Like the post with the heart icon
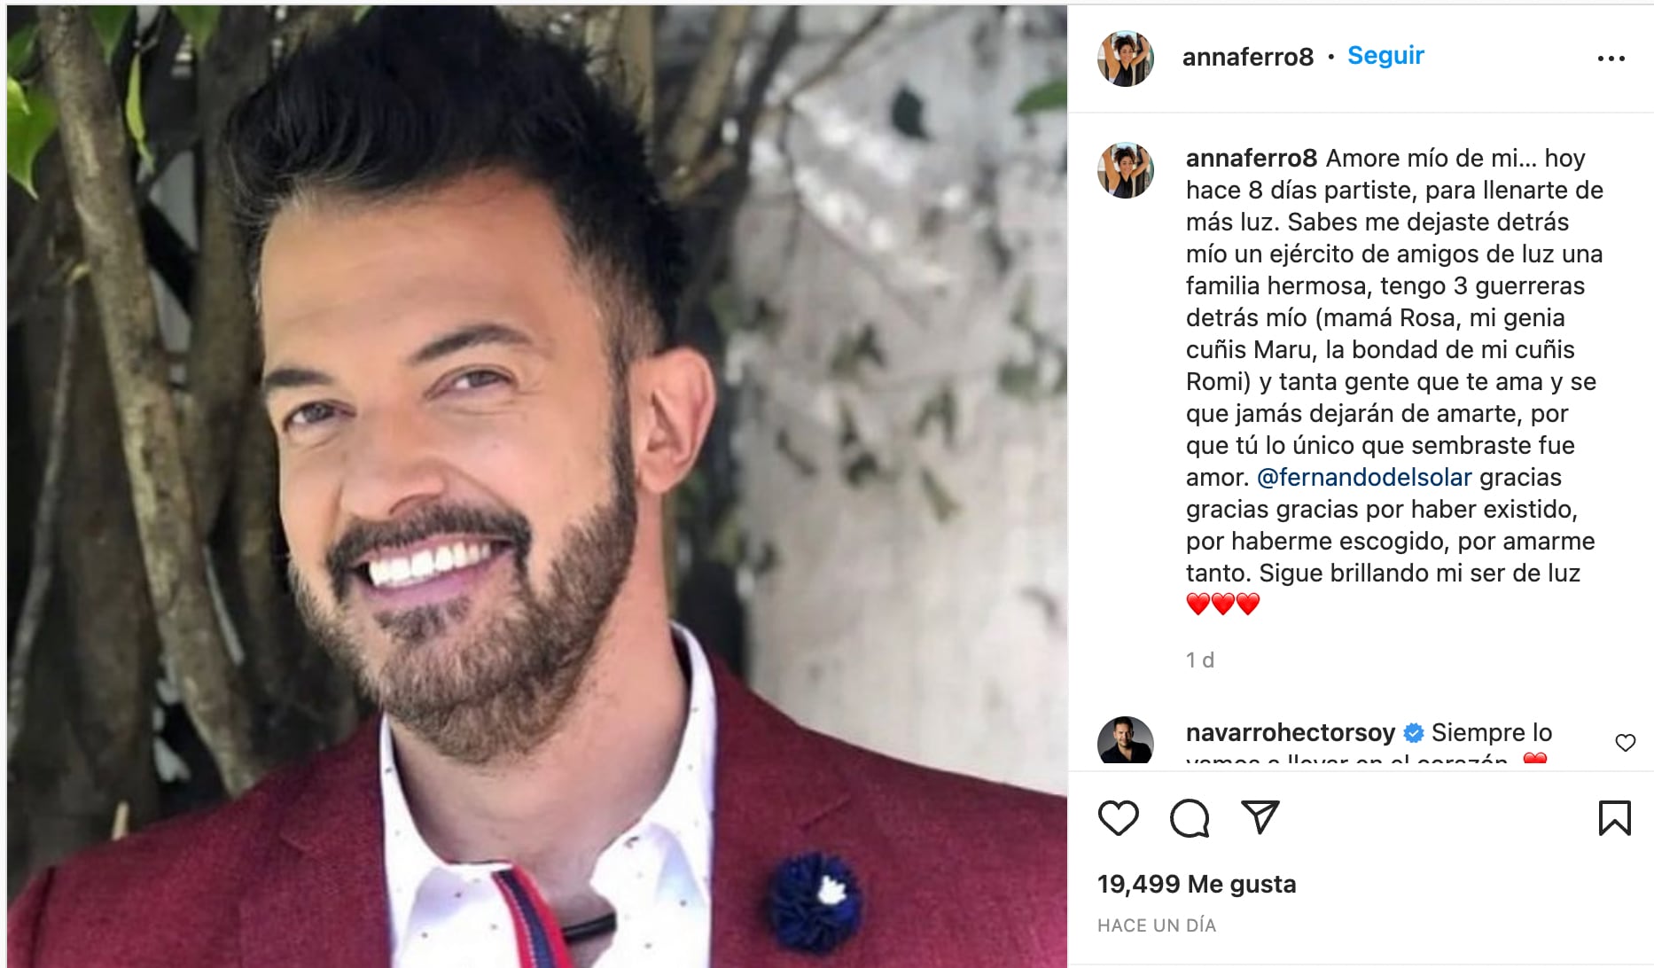 (1118, 817)
